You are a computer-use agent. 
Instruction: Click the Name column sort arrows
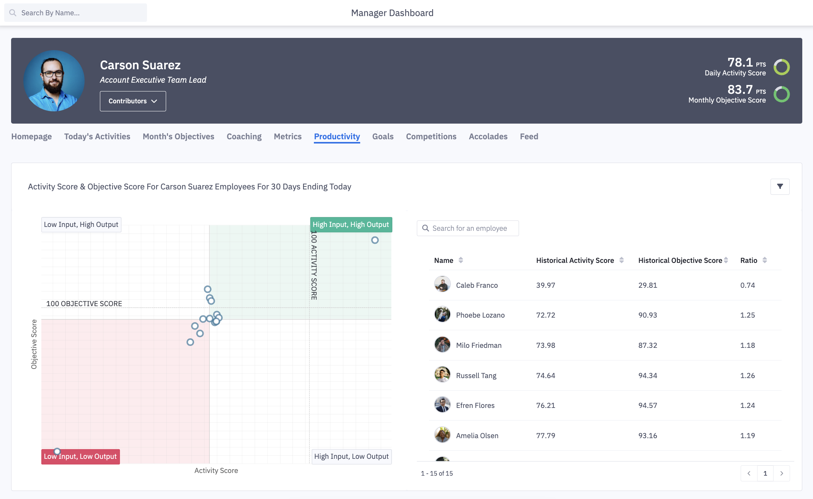461,260
